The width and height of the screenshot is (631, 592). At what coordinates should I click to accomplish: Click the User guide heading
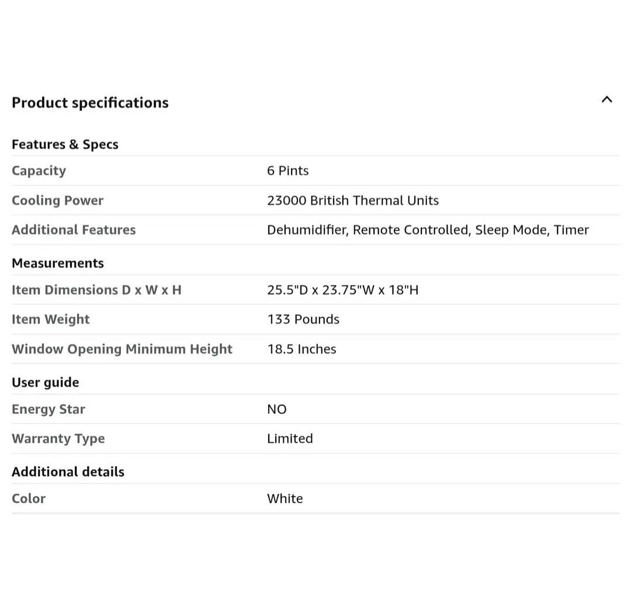pos(45,382)
